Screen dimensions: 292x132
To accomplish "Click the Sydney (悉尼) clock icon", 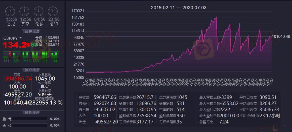I will [10, 11].
